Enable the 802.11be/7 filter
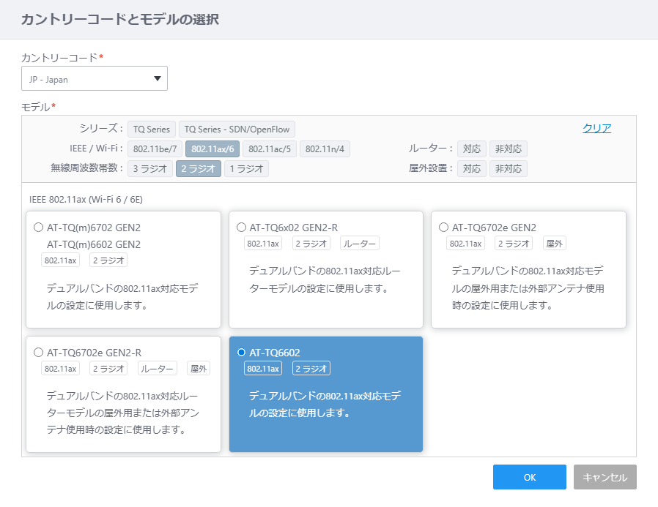The width and height of the screenshot is (658, 507). (x=155, y=149)
